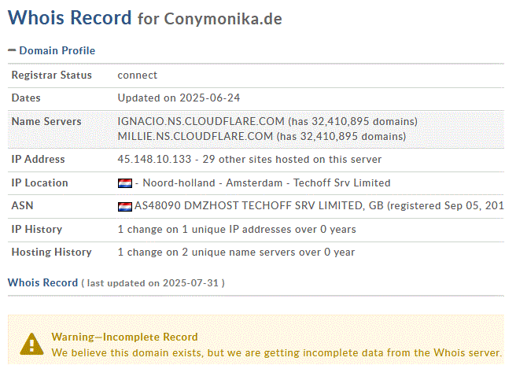Select the MILLIE.NS.CLOUDFLARE.COM name server text
505x365 pixels.
coord(194,136)
